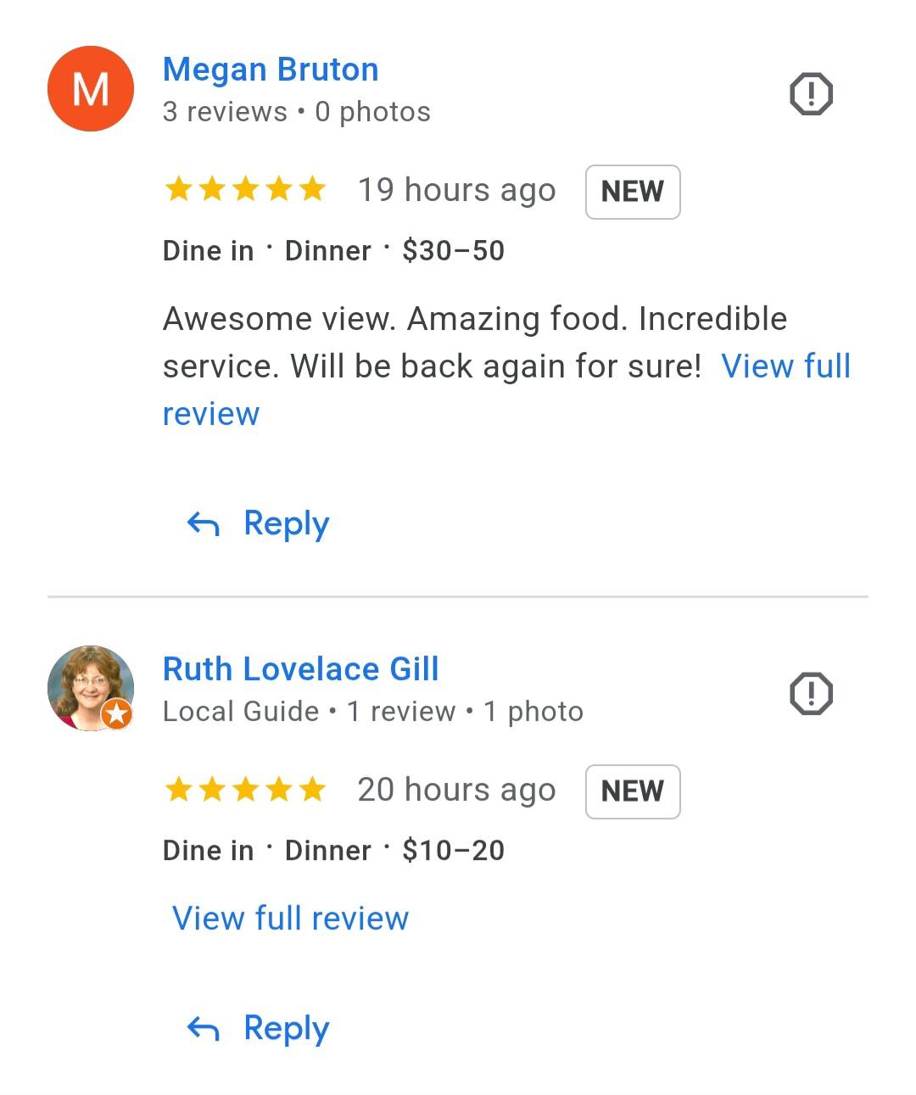The image size is (916, 1095).
Task: Click Ruth's five-star rating
Action: [245, 790]
